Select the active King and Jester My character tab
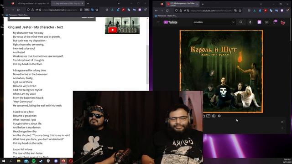 click(68, 3)
